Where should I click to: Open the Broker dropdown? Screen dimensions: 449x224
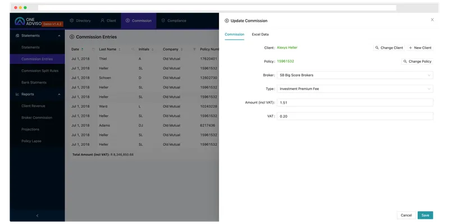pos(355,75)
